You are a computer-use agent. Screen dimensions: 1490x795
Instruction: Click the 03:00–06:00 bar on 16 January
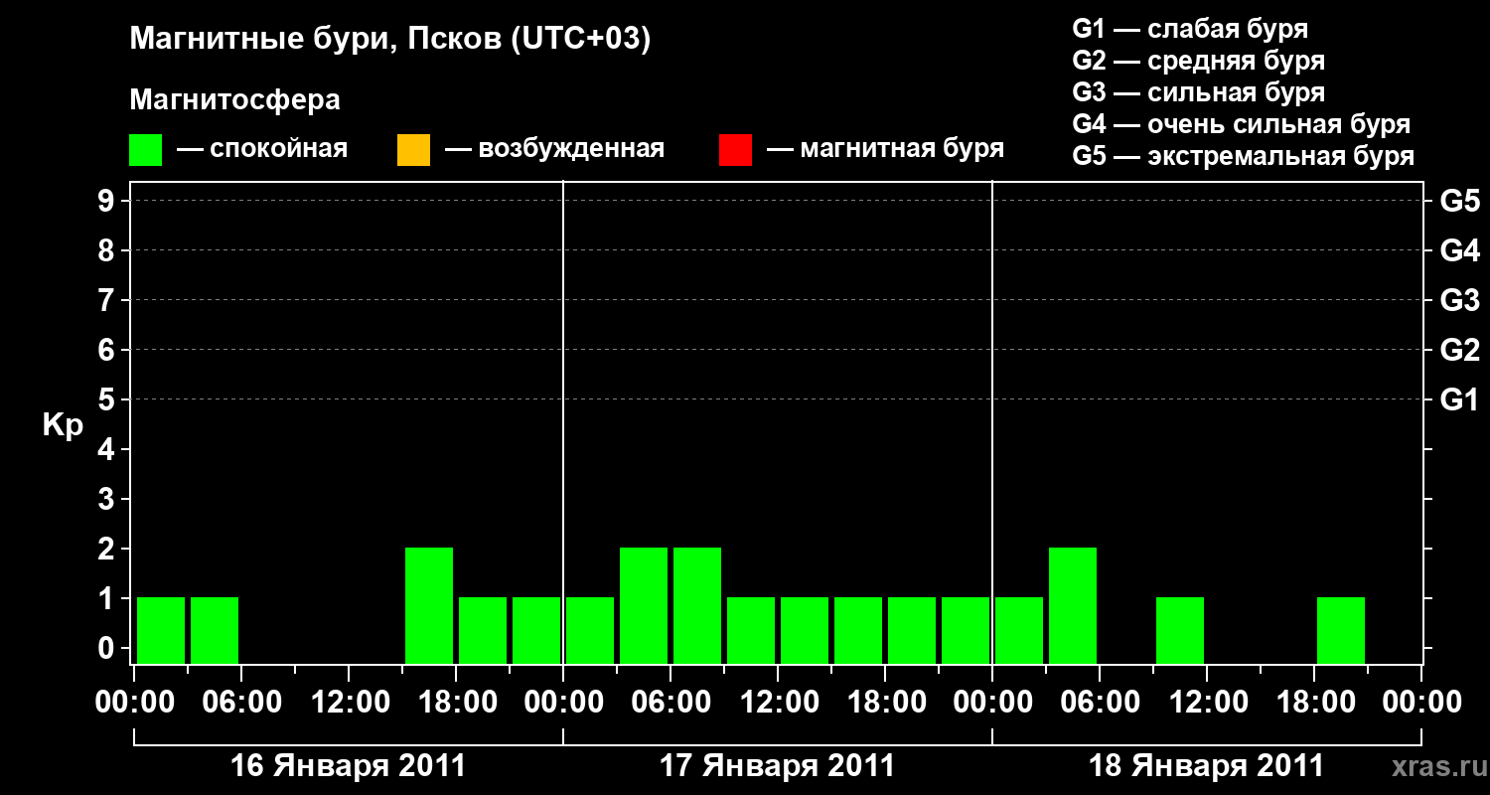click(215, 630)
